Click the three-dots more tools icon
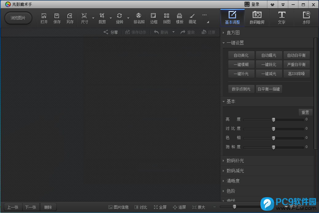This screenshot has height=213, width=319. pyautogui.click(x=204, y=15)
